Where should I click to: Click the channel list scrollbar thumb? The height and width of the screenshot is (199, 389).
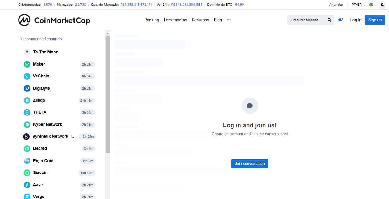click(107, 94)
